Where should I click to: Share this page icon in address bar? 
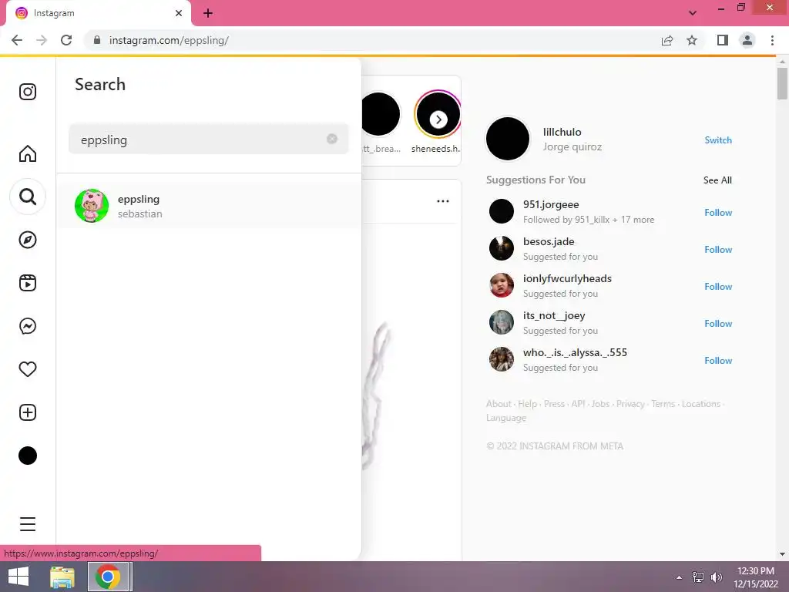pos(667,40)
